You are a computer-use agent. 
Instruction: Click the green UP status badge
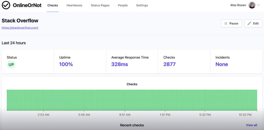(11, 65)
